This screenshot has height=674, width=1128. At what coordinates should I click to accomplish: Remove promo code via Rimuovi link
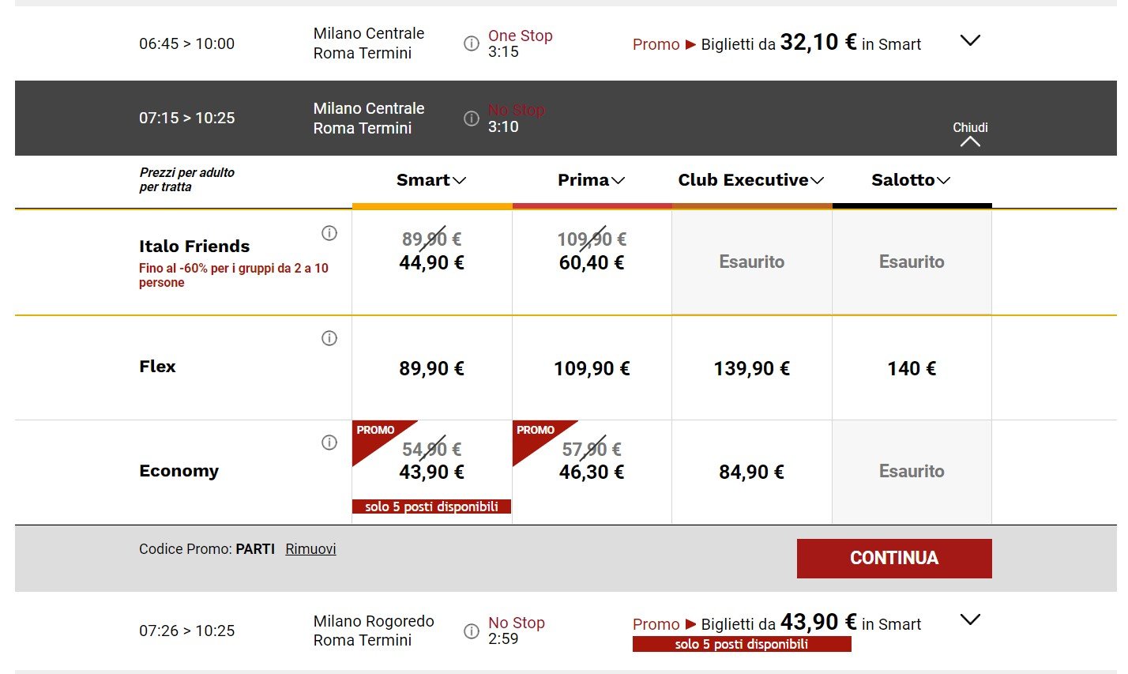pyautogui.click(x=310, y=548)
